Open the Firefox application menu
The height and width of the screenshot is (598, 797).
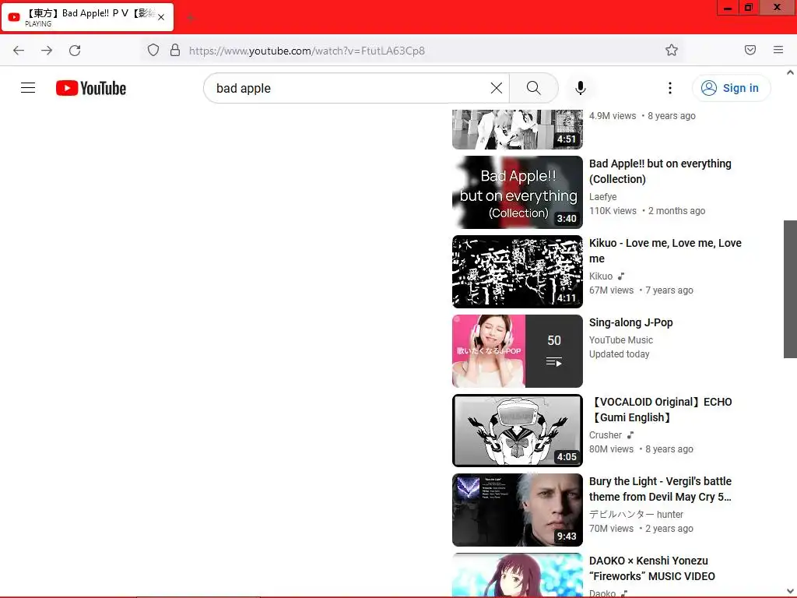click(778, 50)
